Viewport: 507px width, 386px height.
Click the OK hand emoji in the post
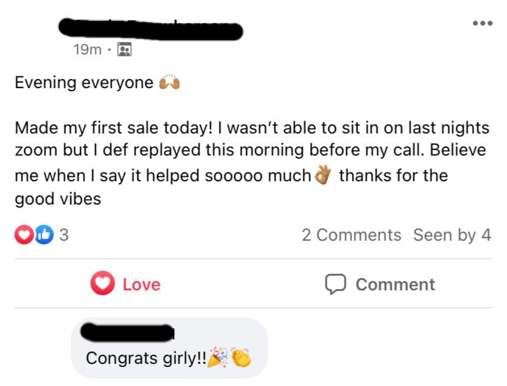pos(323,176)
